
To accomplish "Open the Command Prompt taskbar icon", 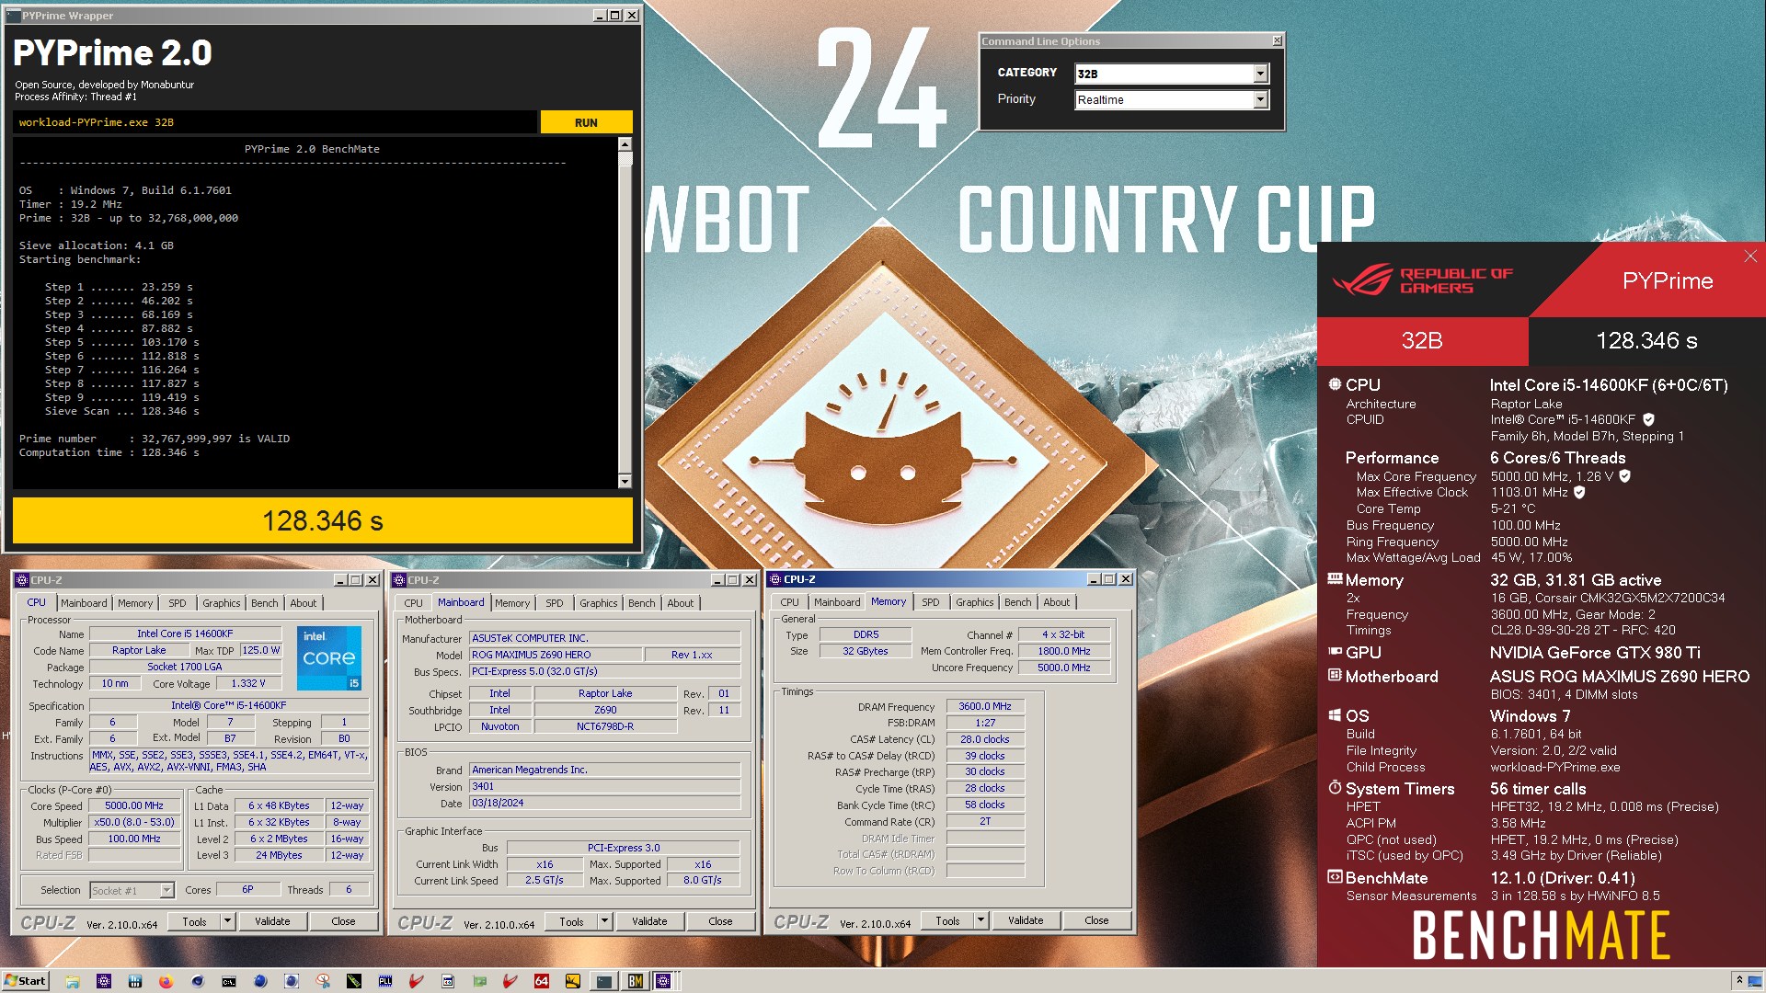I will tap(229, 981).
